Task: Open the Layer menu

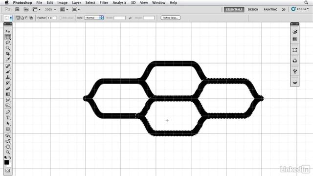Action: coord(76,2)
